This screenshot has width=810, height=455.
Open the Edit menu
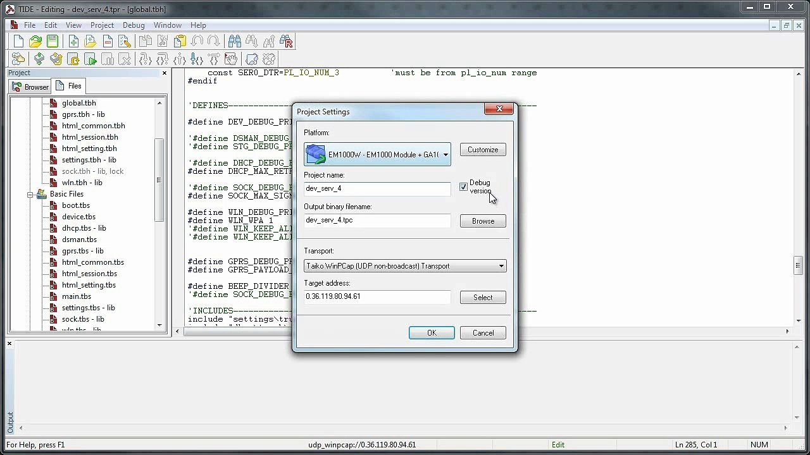51,25
